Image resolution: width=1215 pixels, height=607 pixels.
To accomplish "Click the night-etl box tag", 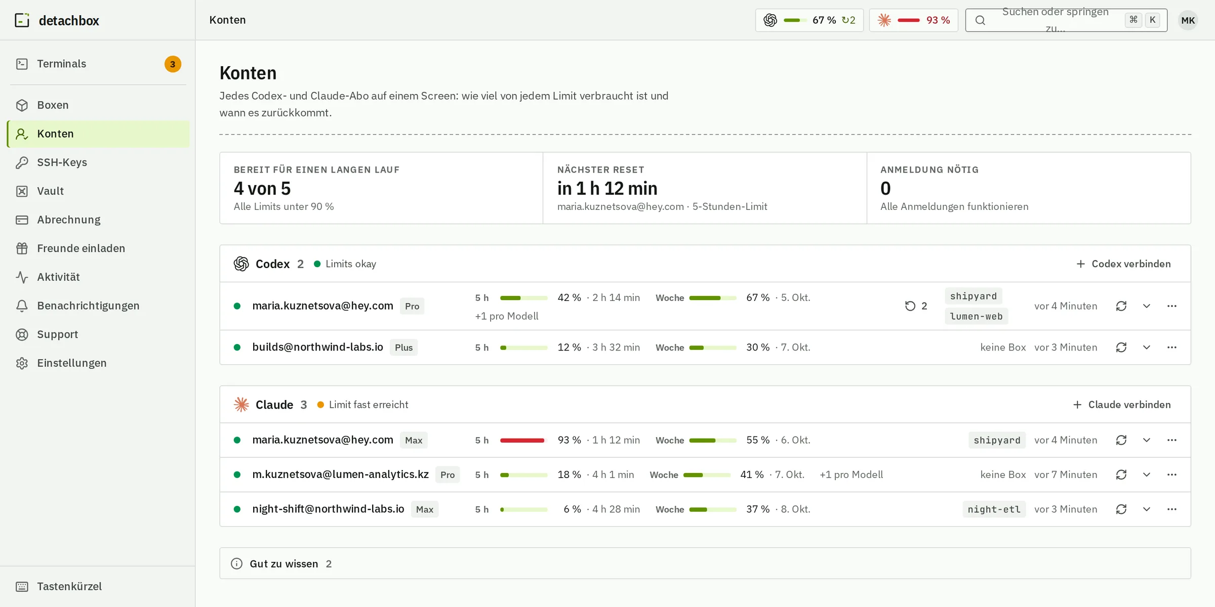I will (x=994, y=509).
